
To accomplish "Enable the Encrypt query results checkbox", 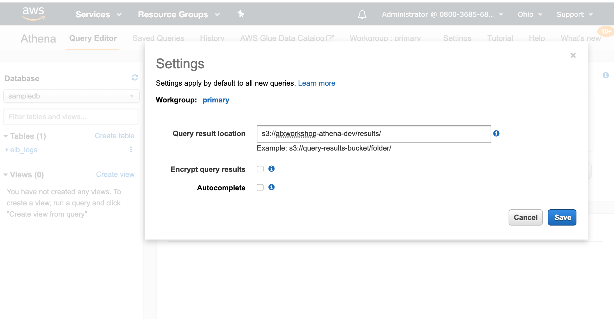I will pos(260,169).
